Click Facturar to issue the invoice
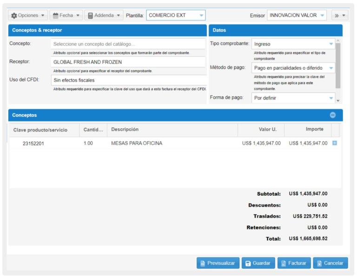The height and width of the screenshot is (277, 357). [294, 263]
